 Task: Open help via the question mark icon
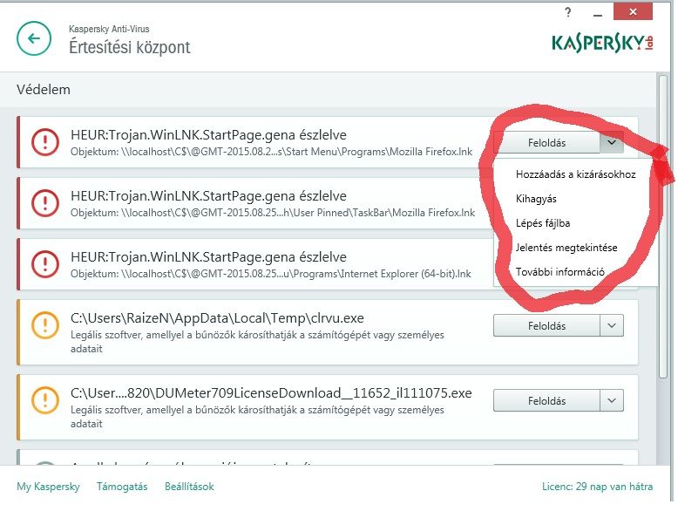point(567,12)
